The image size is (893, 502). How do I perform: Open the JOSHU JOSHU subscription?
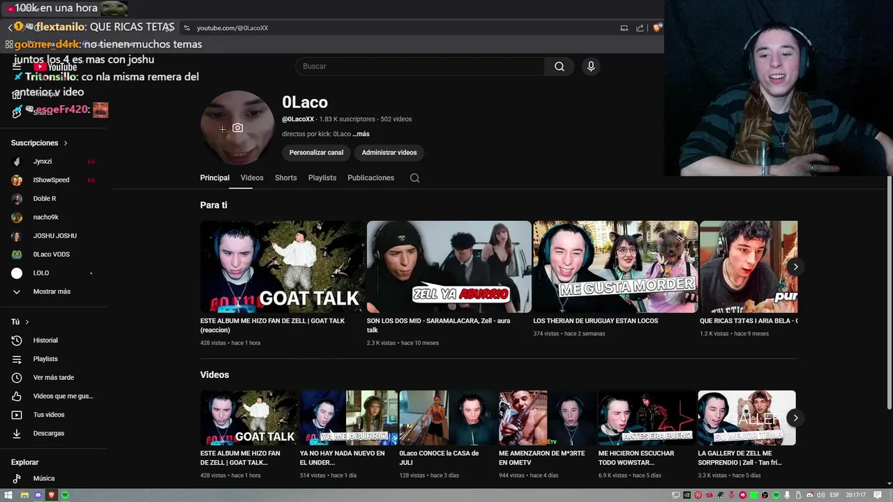point(56,236)
